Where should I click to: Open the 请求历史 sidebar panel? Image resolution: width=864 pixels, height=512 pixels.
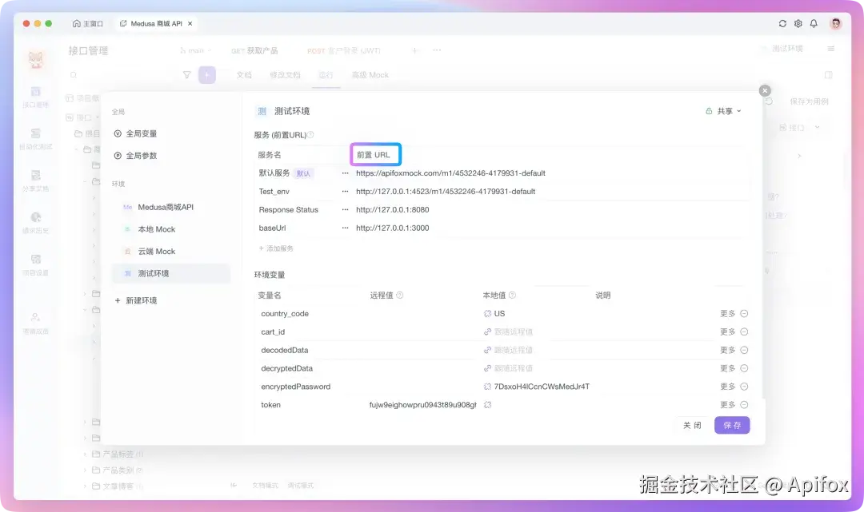click(x=35, y=220)
